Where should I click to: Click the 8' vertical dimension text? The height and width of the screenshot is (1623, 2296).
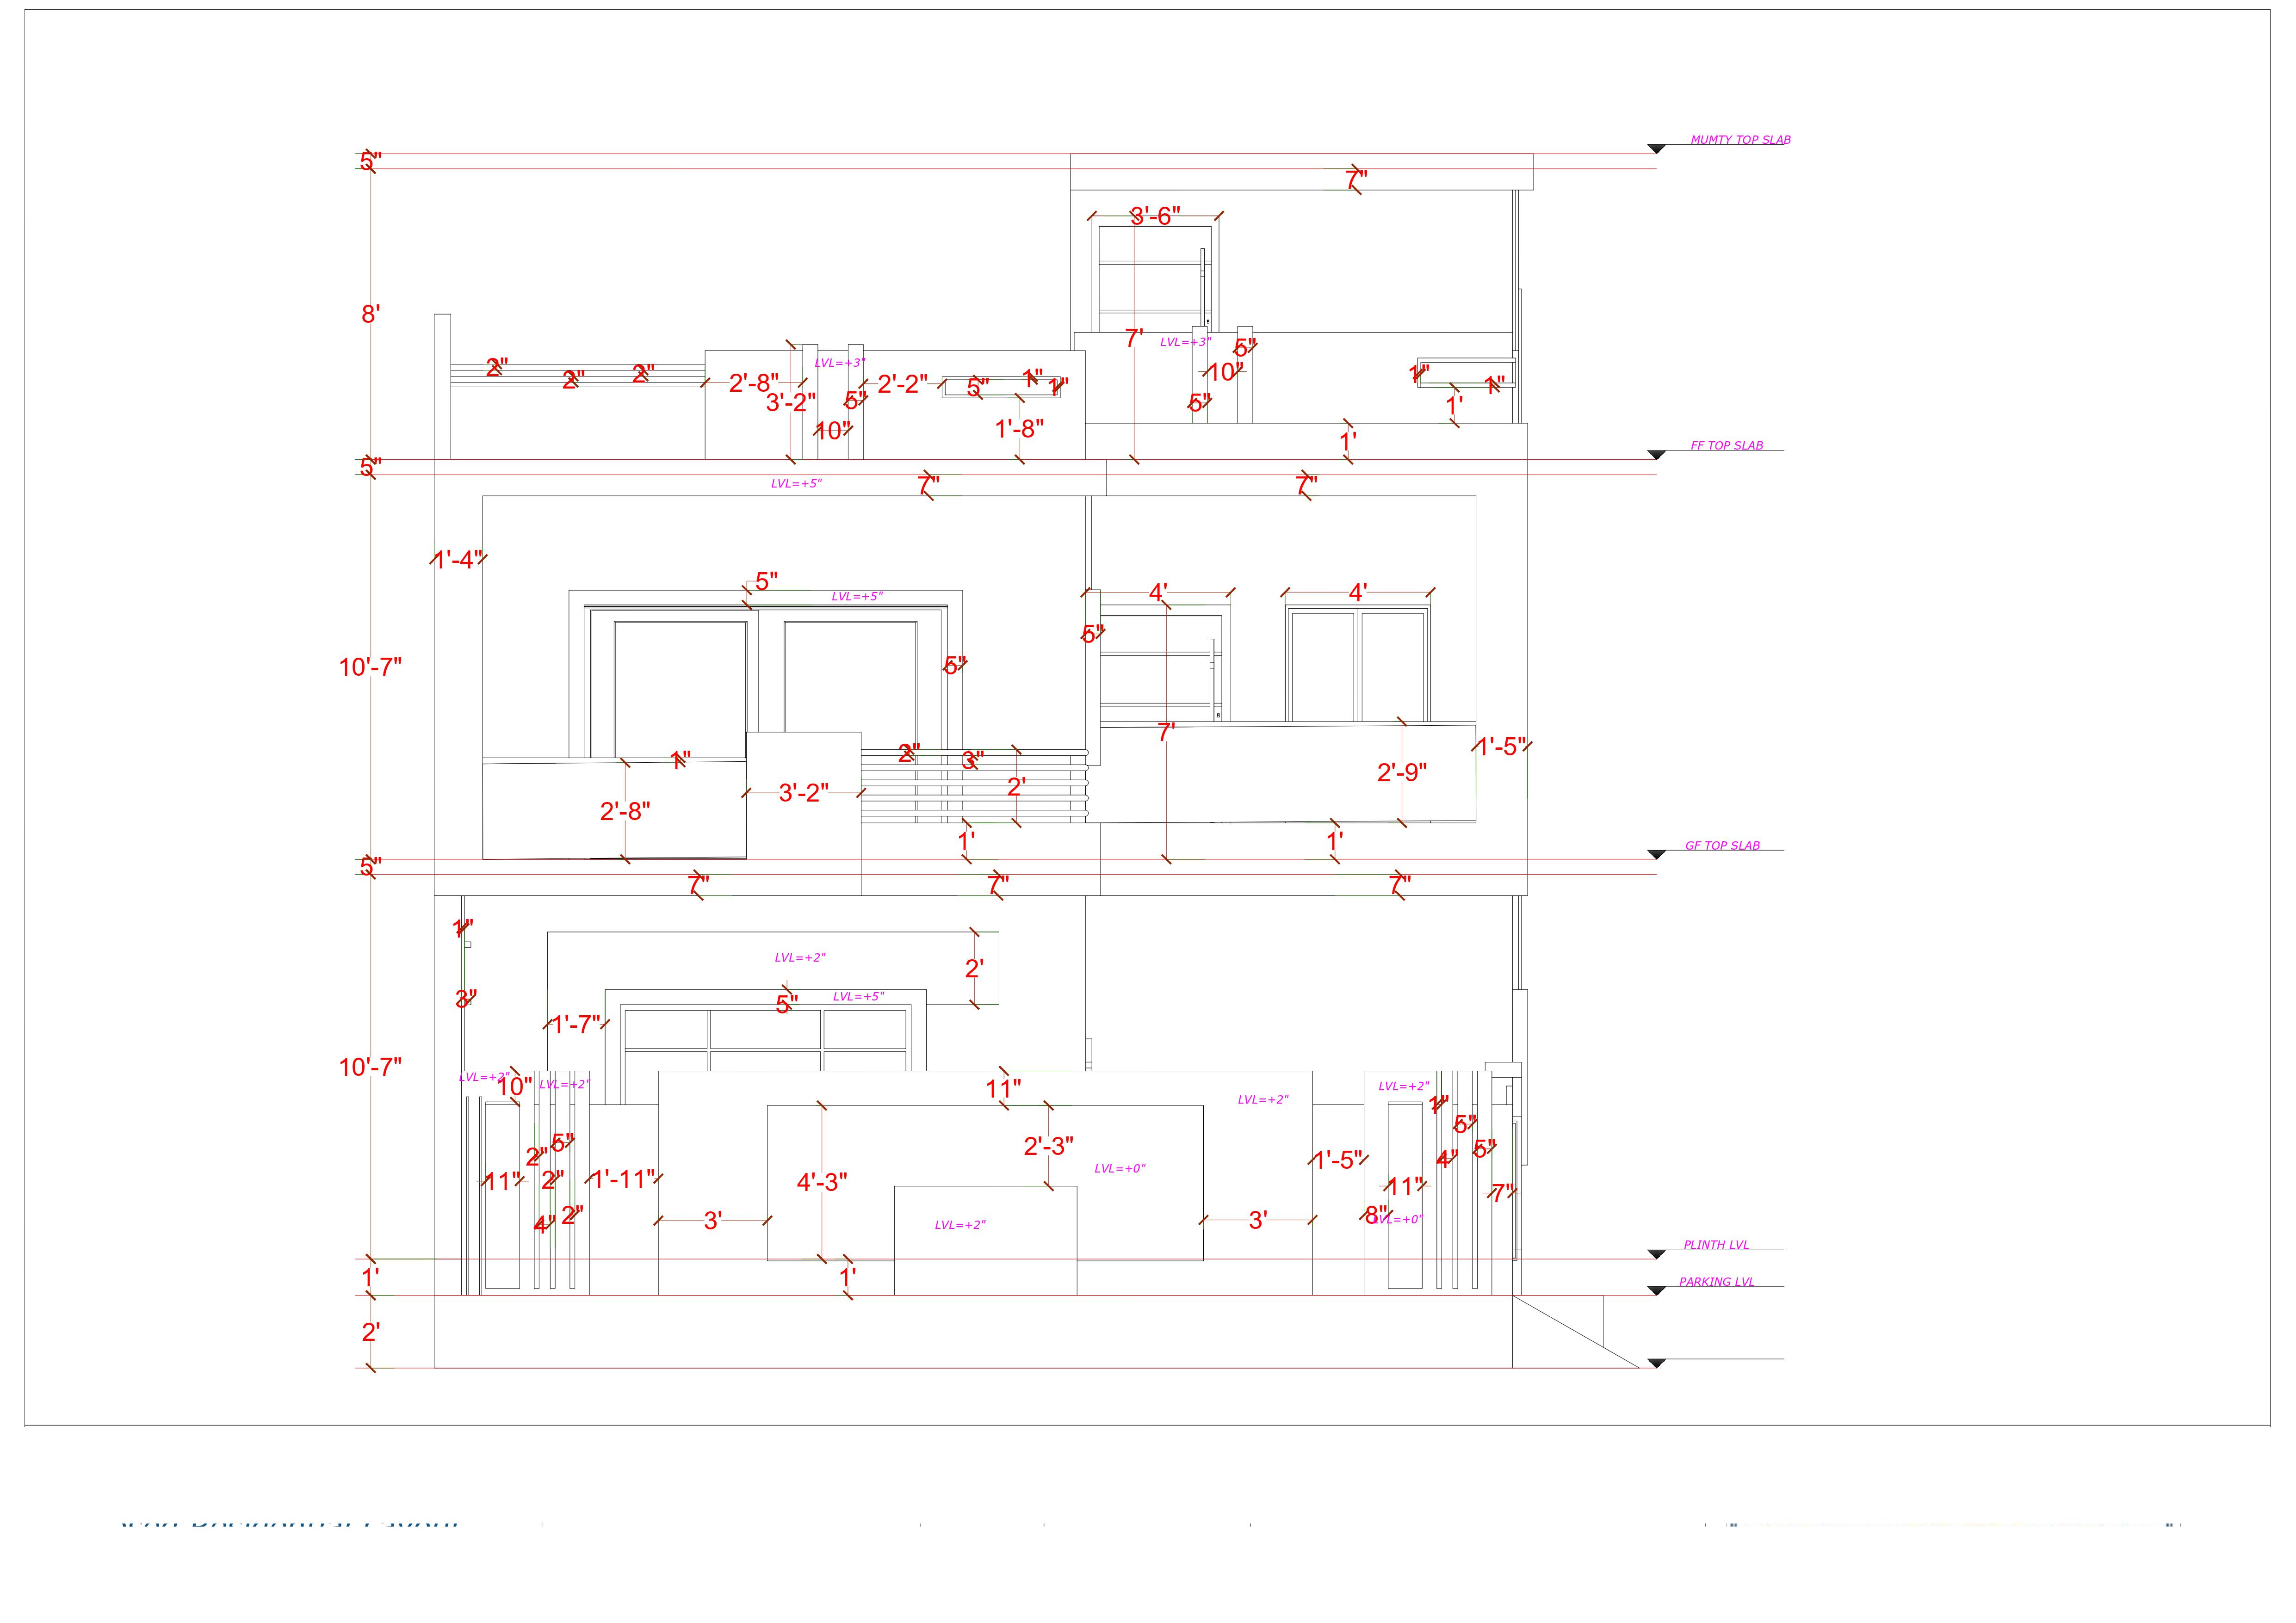point(370,314)
